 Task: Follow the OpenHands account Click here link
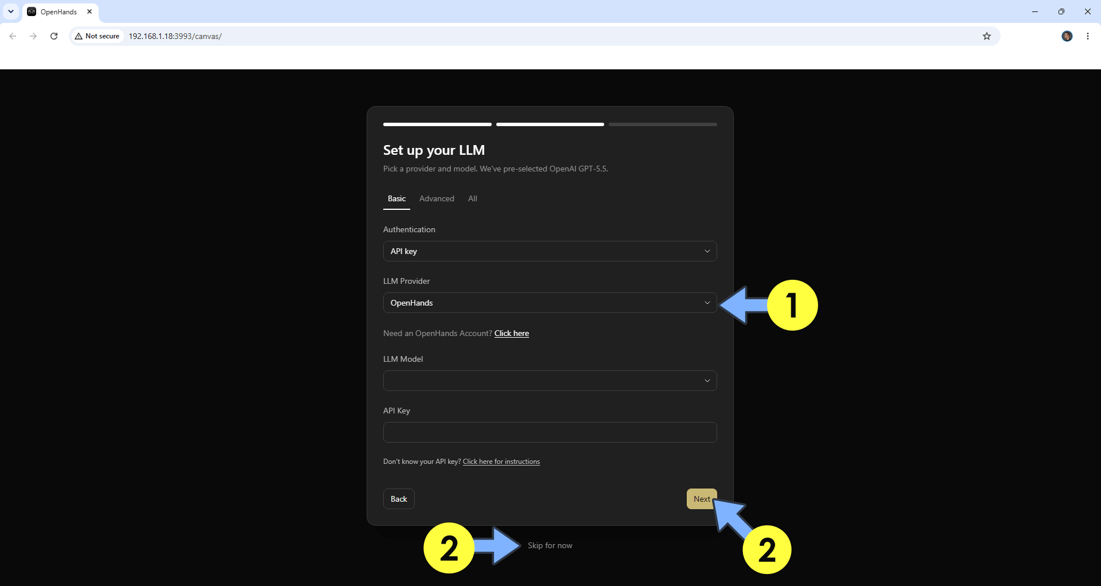(512, 333)
